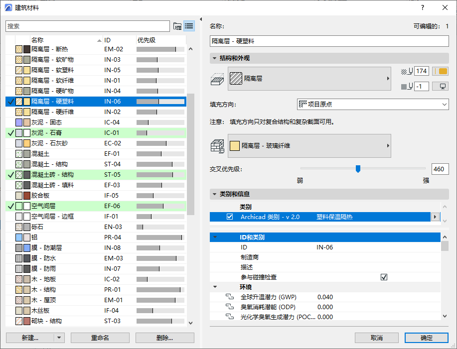The width and height of the screenshot is (457, 349).
Task: Click surface swatch of 砌块 - 结构
Action: pyautogui.click(x=27, y=321)
